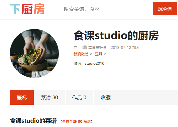Click the 男 gender label
Viewport: 178px width, 127px height.
(x=75, y=48)
